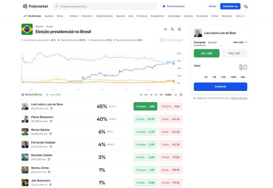Click the gift icon beside Lula's volume

coord(51,109)
